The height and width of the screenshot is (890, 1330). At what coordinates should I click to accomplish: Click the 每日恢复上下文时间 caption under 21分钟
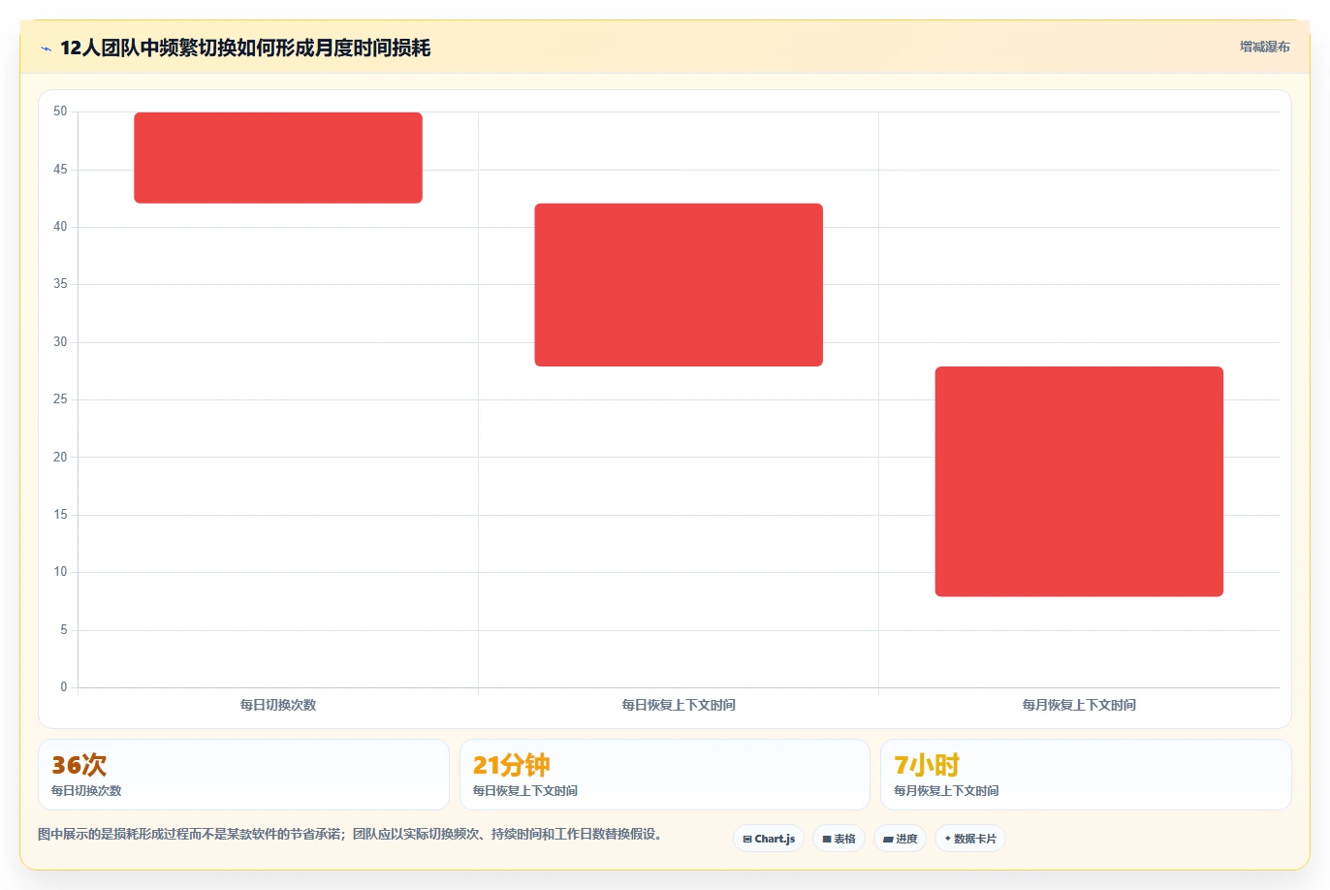pos(525,791)
